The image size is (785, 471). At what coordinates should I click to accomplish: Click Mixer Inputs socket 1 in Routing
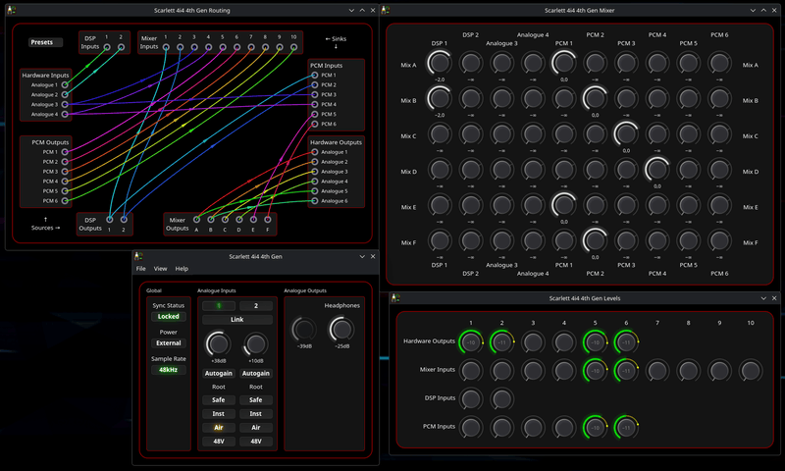[x=166, y=47]
